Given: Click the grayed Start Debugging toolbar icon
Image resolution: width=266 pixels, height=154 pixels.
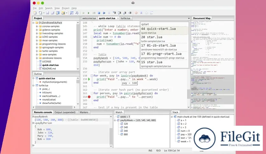Looking at the screenshot, I should point(83,13).
